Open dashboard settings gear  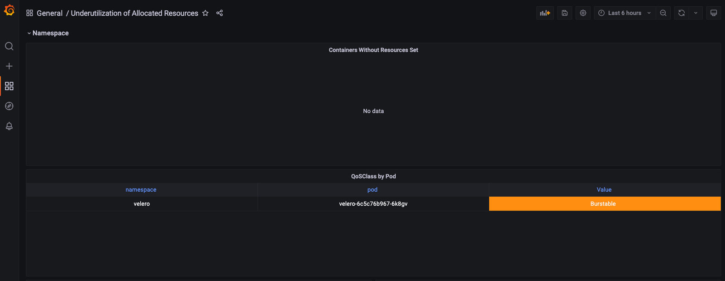click(x=583, y=13)
